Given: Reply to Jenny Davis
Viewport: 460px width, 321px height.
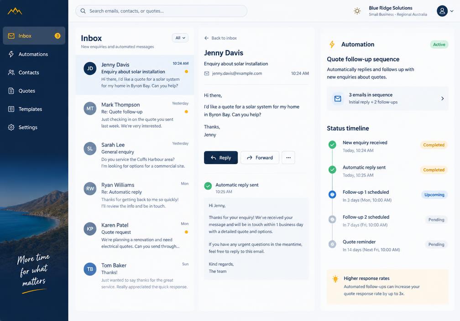Looking at the screenshot, I should click(x=221, y=158).
